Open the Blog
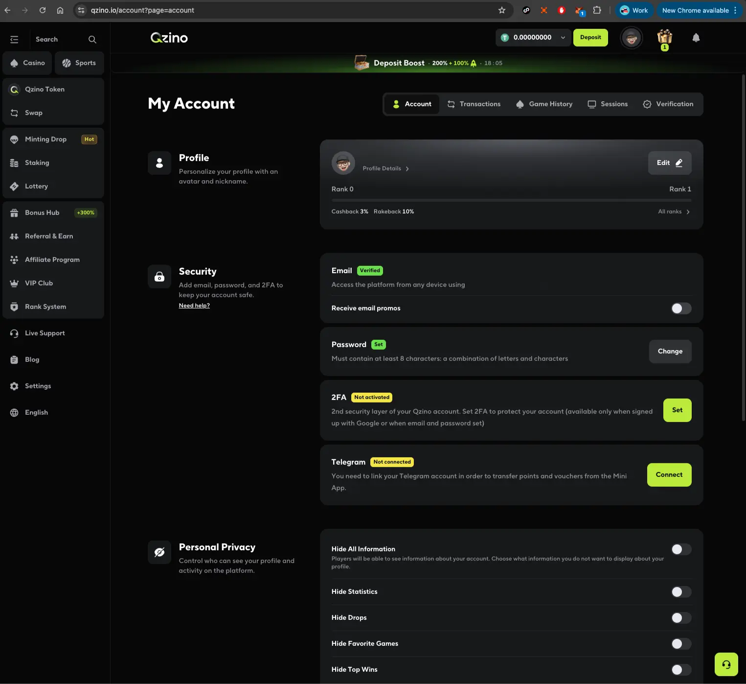 53,359
